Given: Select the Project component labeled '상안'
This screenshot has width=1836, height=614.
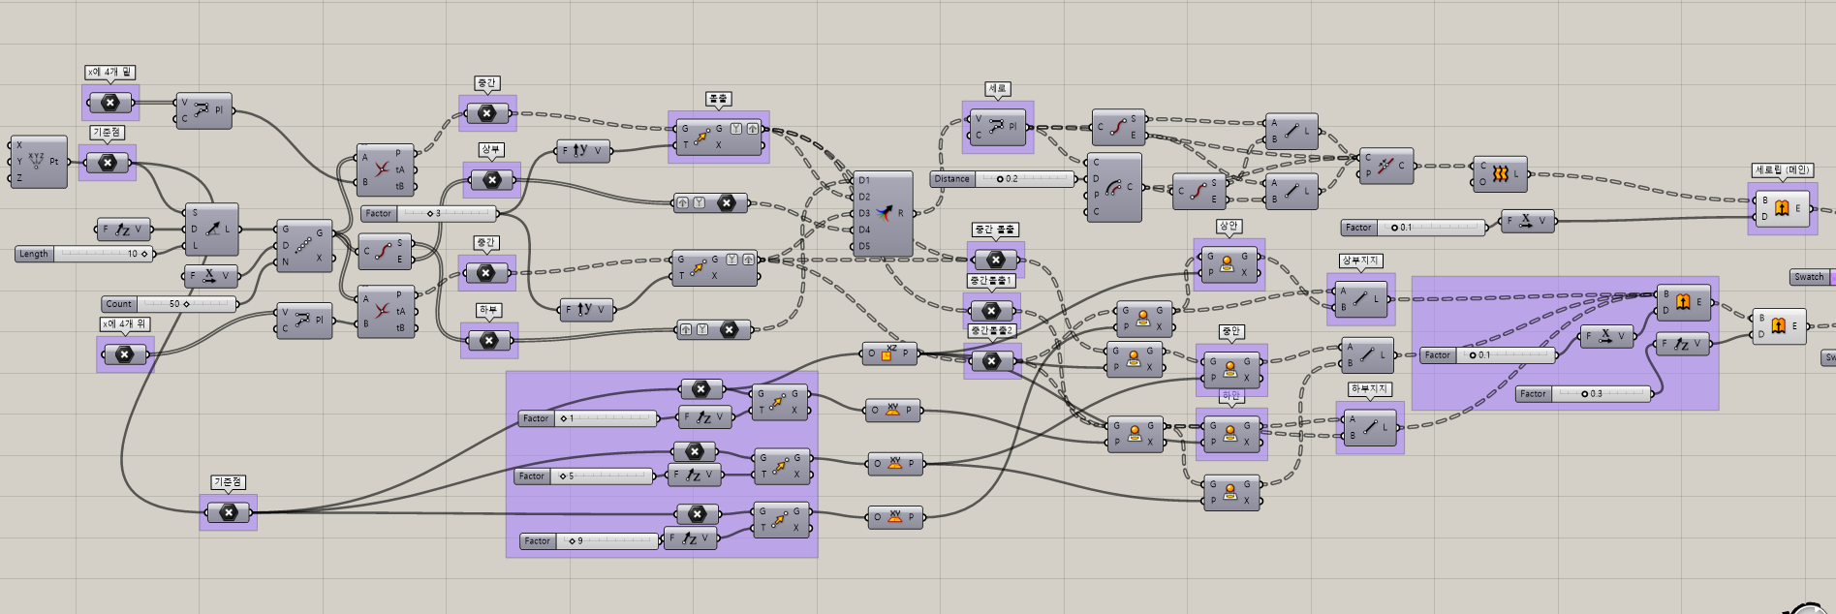Looking at the screenshot, I should point(1229,263).
